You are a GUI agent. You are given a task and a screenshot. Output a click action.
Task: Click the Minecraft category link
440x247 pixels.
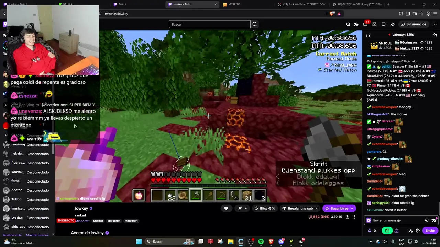pos(82,221)
